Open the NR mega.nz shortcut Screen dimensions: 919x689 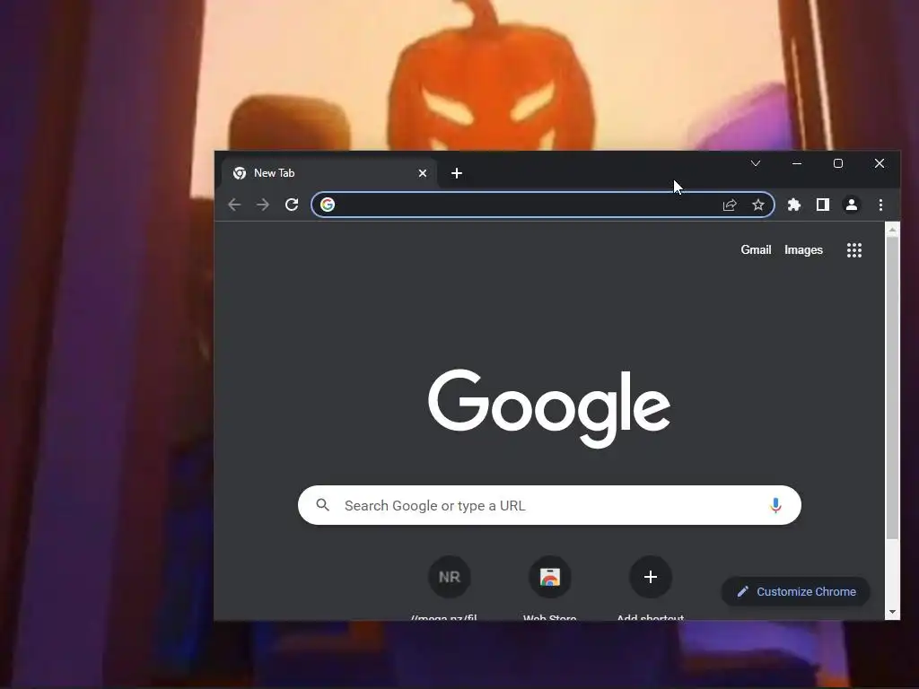pyautogui.click(x=450, y=577)
